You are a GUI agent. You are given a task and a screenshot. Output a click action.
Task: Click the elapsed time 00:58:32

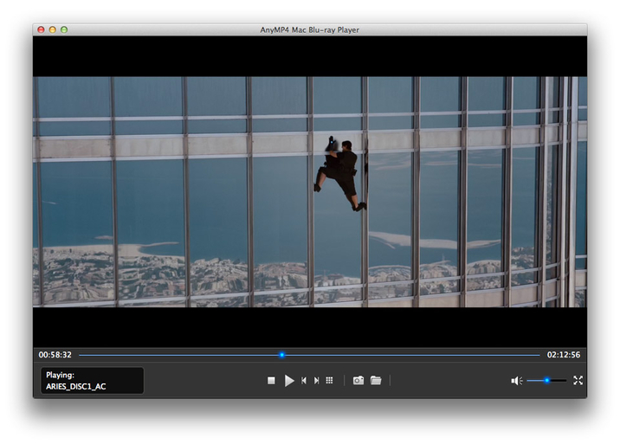(x=55, y=355)
